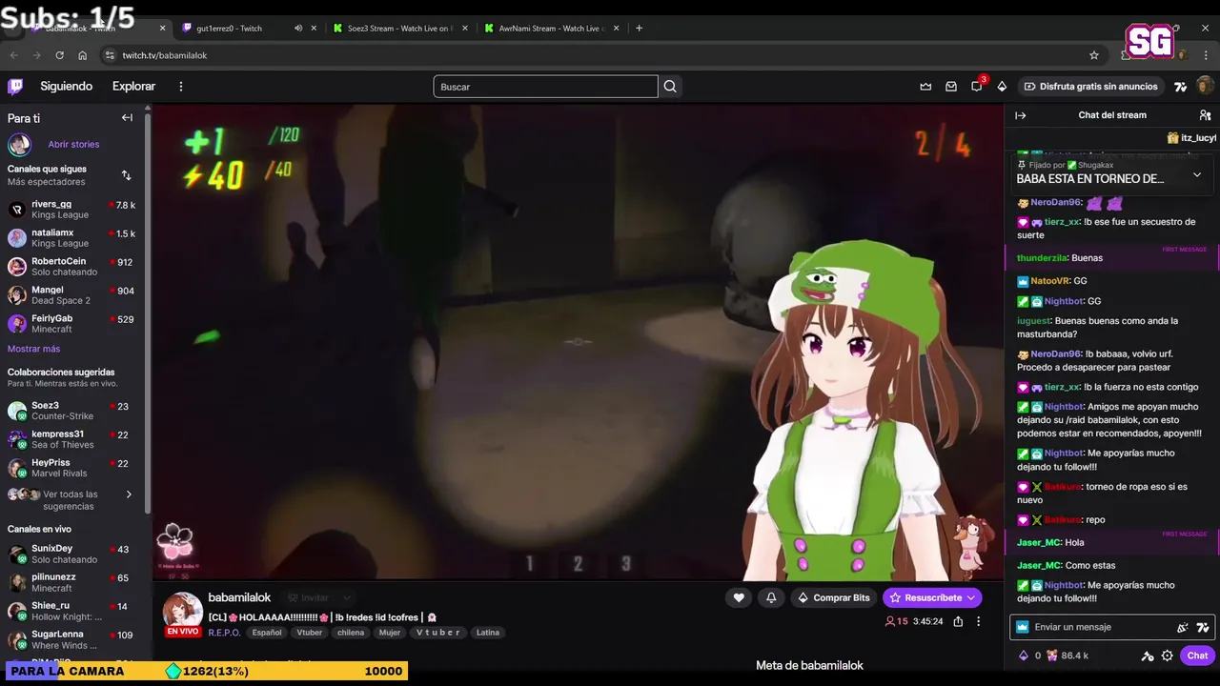Click Comprar Bits button
This screenshot has width=1220, height=686.
tap(834, 597)
